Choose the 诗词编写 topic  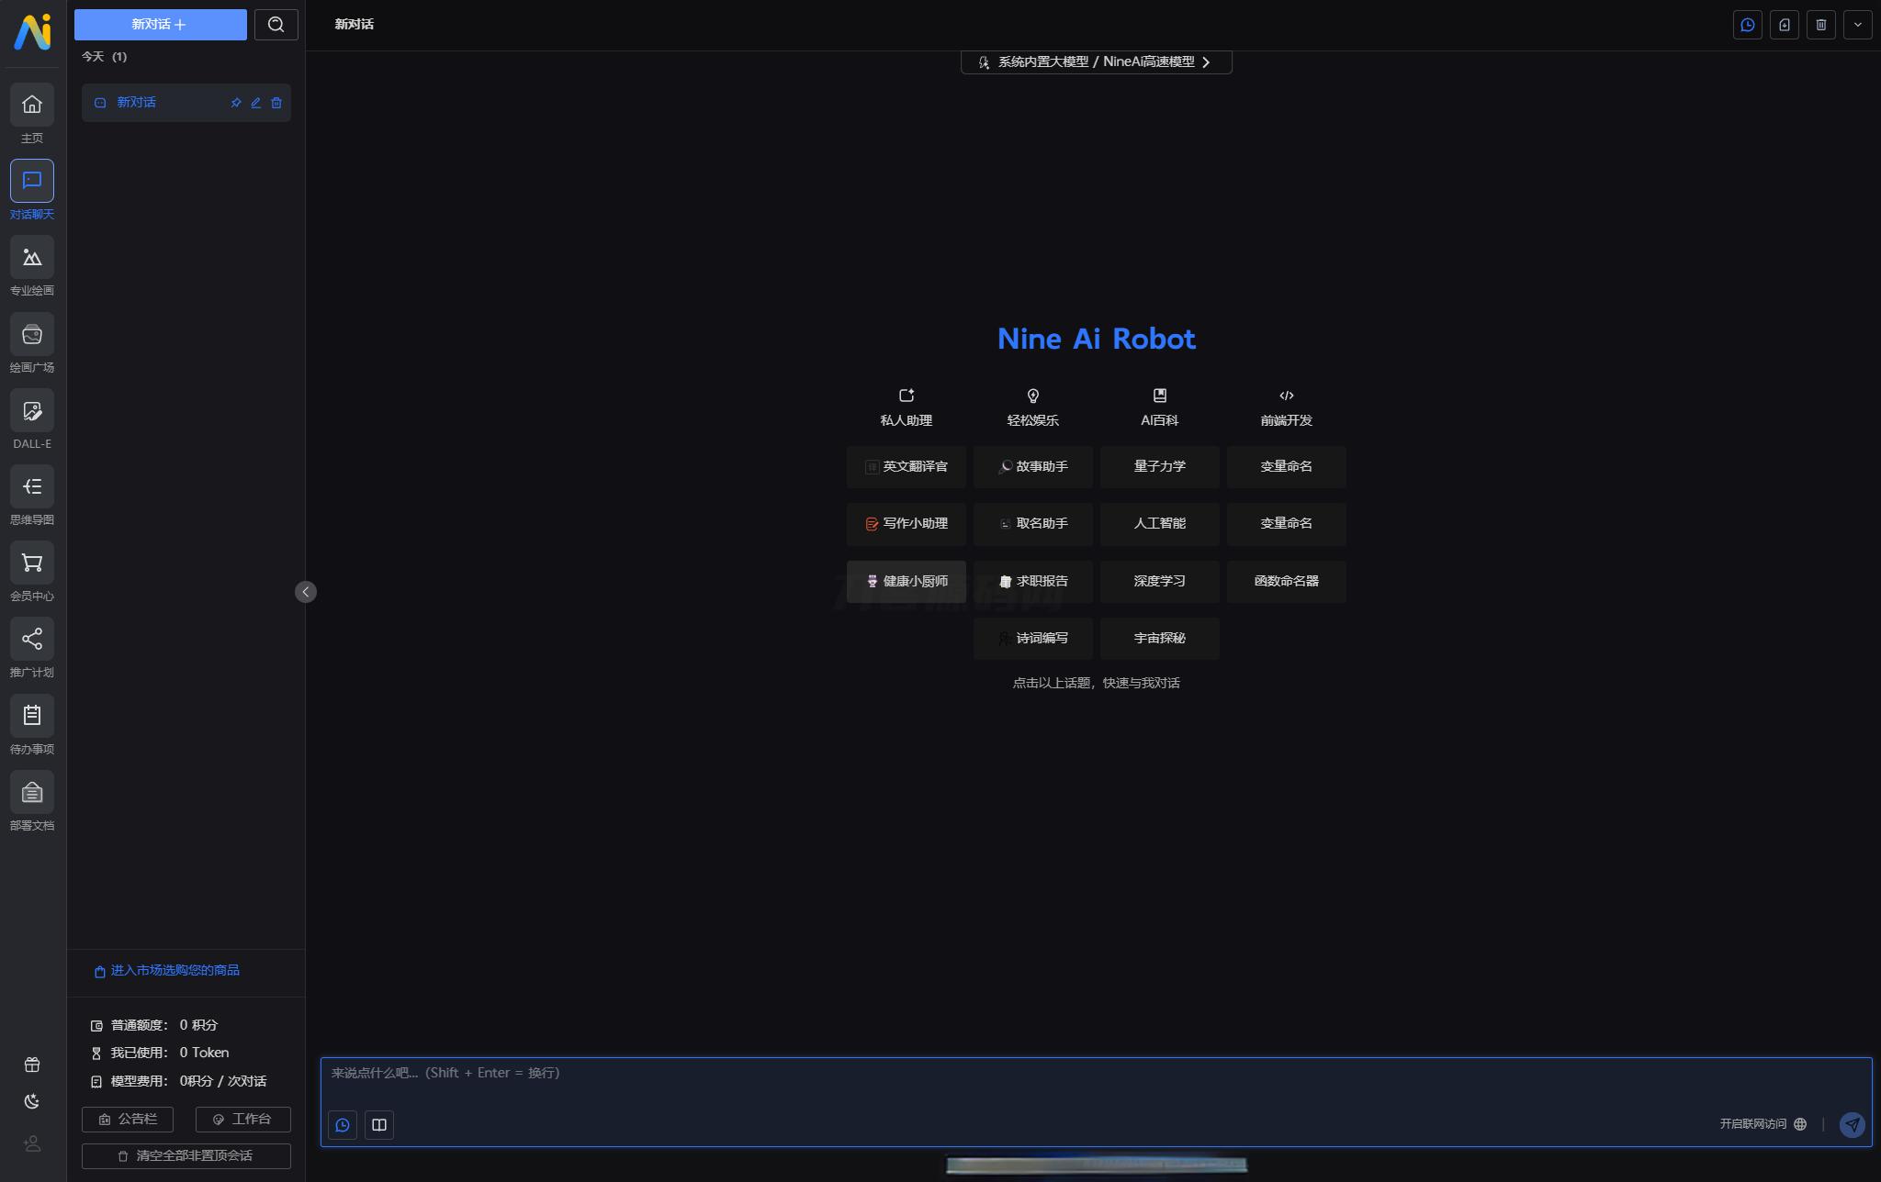1033,639
